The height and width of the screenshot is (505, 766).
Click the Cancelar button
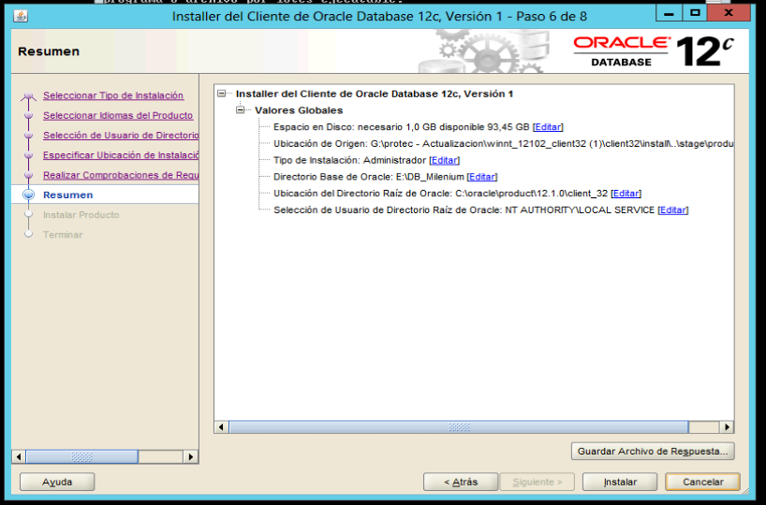click(702, 483)
